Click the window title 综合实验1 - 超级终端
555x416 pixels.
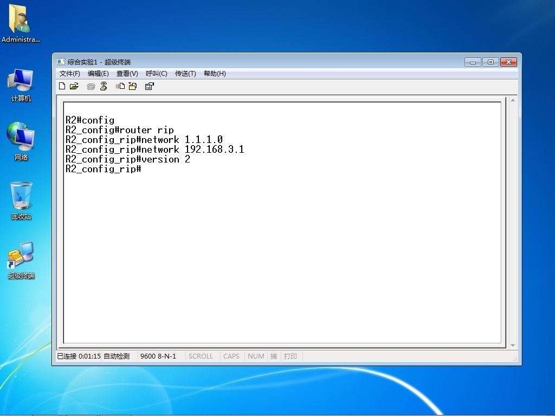99,62
